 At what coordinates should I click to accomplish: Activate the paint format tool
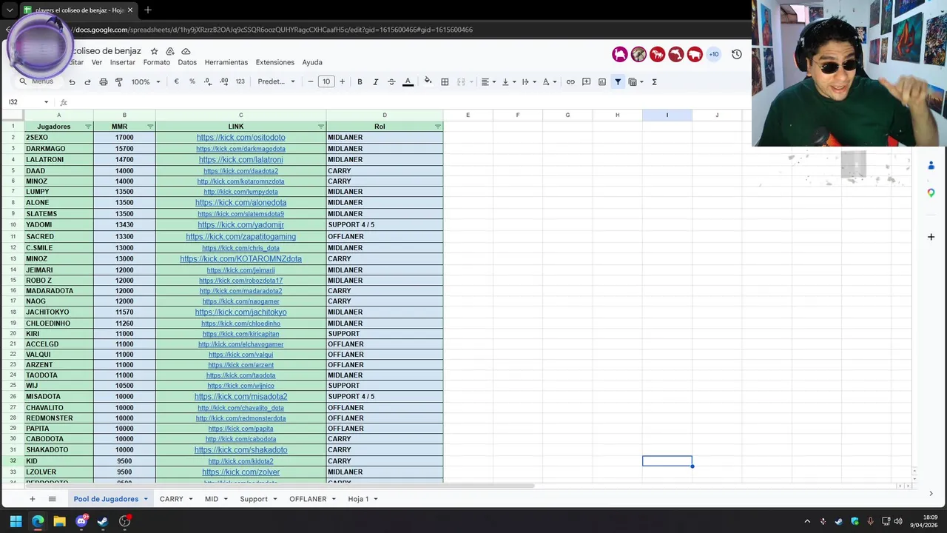coord(119,82)
